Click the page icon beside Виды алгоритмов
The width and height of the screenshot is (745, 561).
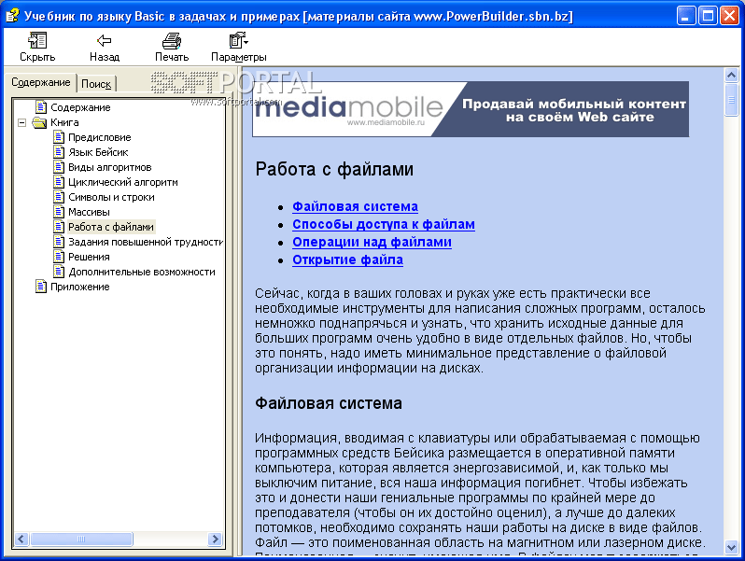(x=59, y=167)
